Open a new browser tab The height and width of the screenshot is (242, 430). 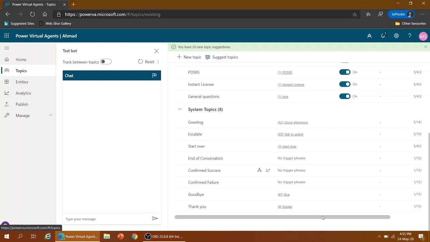(x=73, y=4)
